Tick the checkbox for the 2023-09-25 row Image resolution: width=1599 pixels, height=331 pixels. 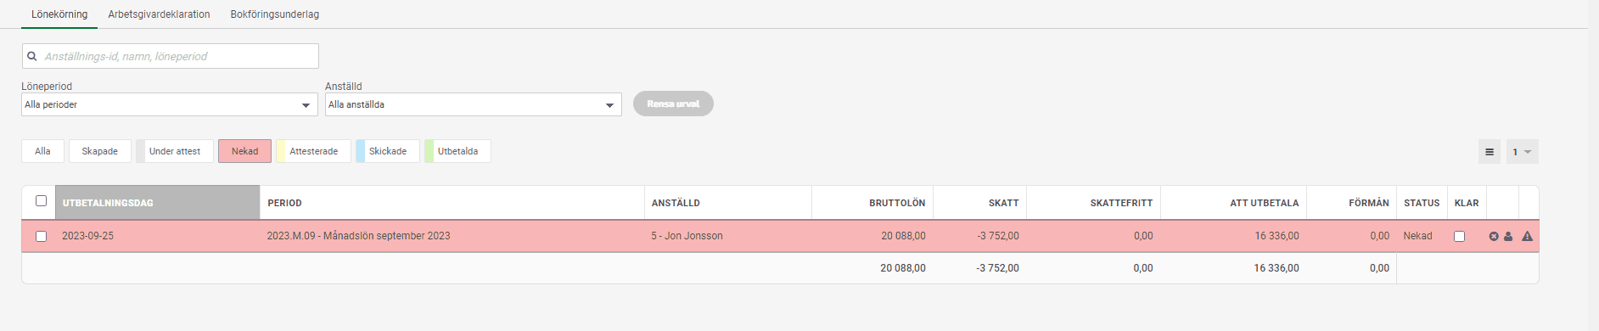(x=41, y=236)
